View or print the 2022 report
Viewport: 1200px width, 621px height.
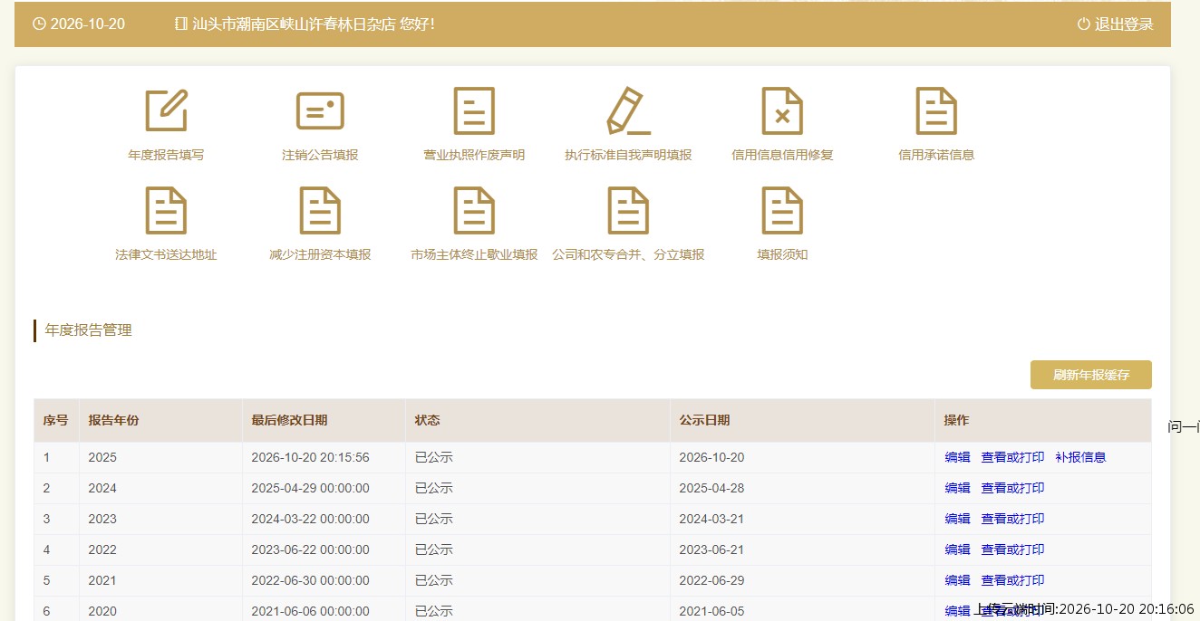tap(1012, 549)
